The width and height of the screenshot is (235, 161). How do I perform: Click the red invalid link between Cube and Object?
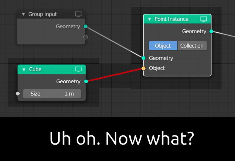tap(115, 75)
